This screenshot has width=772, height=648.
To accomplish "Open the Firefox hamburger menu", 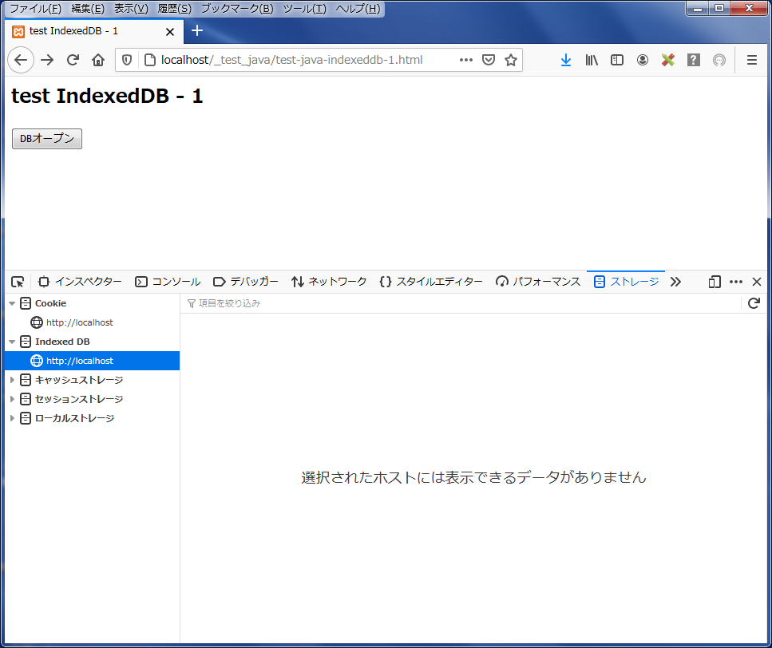I will [x=752, y=60].
